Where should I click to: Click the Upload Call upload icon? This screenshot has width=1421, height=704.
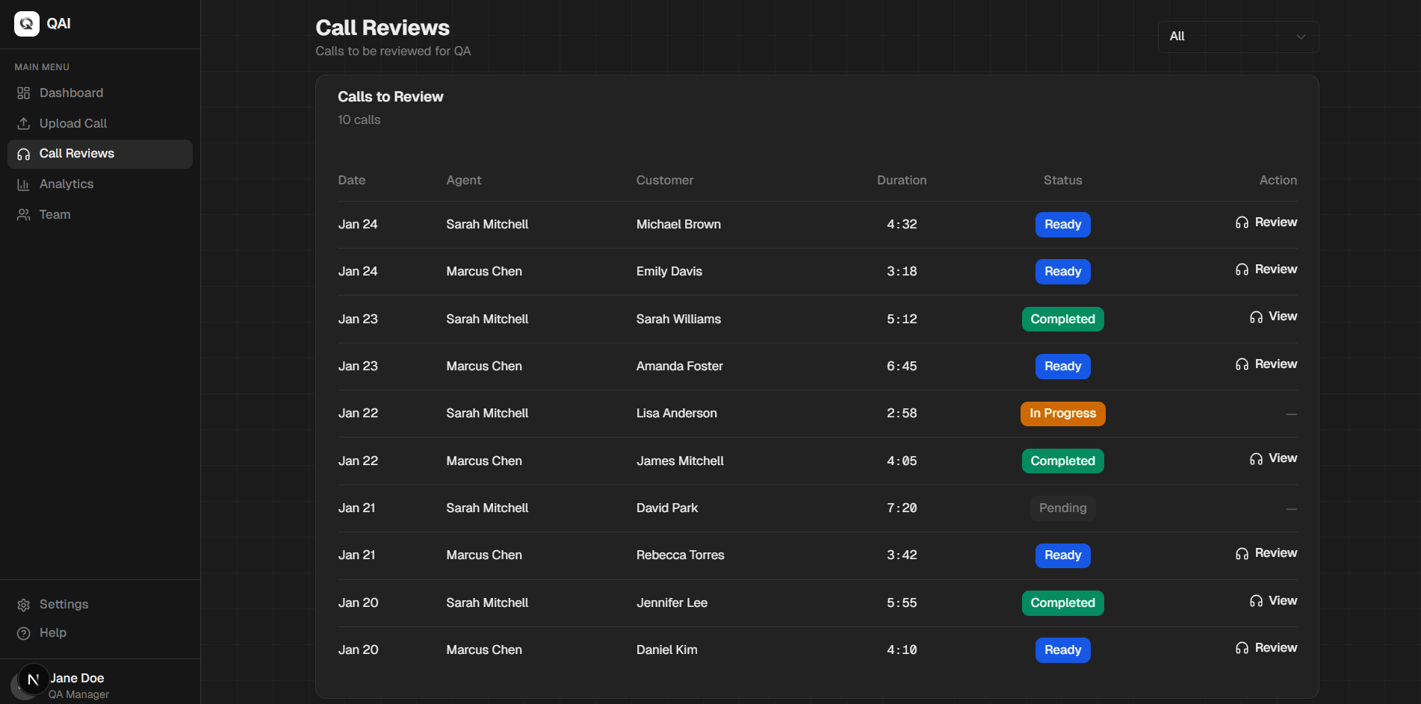(24, 123)
